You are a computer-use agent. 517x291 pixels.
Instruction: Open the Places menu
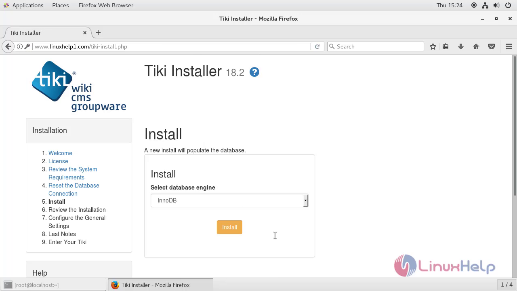tap(61, 5)
